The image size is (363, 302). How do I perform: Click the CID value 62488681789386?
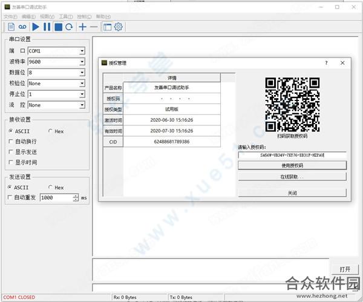coord(172,142)
